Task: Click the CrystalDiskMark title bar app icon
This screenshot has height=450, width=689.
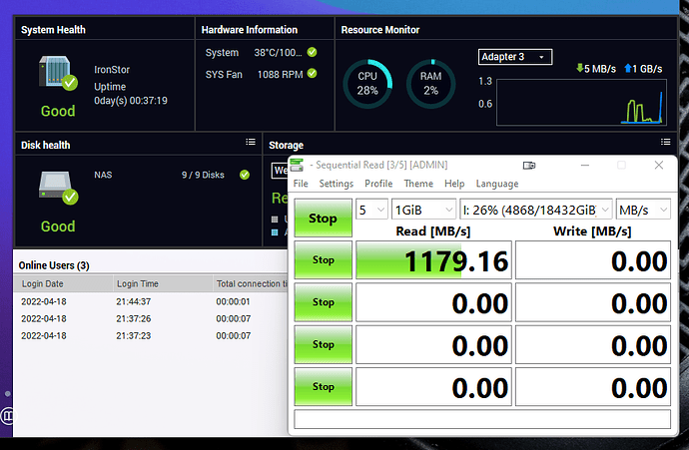Action: click(297, 165)
